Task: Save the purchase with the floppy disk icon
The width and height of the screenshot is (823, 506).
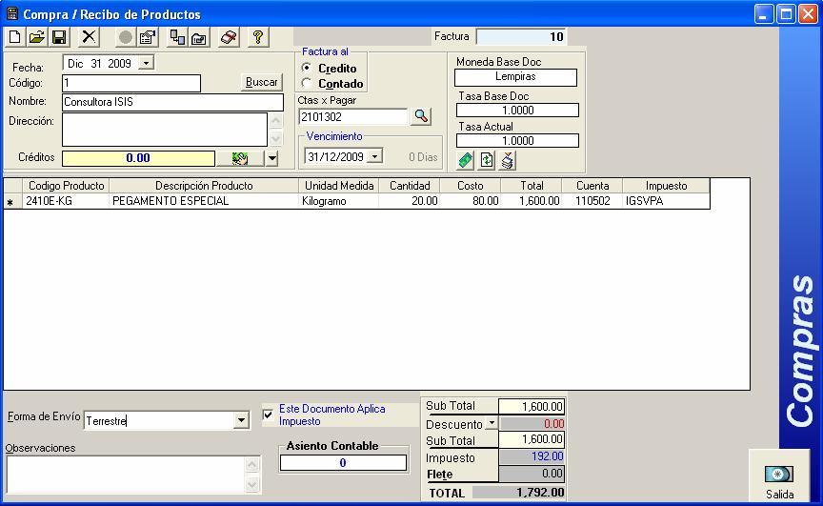Action: (59, 37)
